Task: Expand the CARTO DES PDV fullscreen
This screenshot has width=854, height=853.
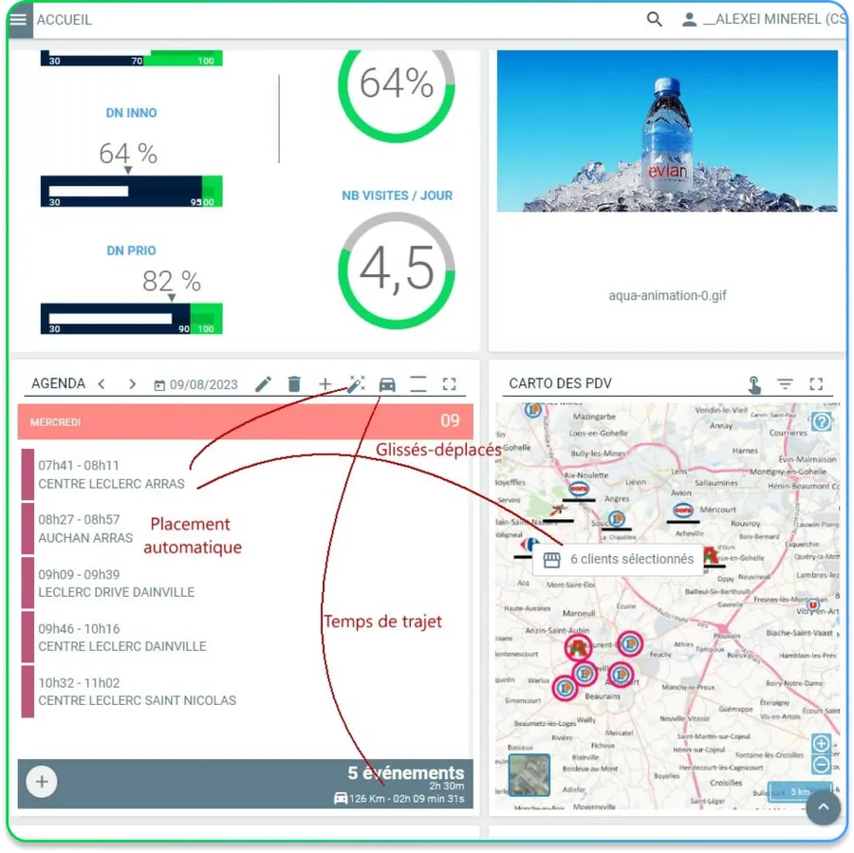Action: (816, 384)
